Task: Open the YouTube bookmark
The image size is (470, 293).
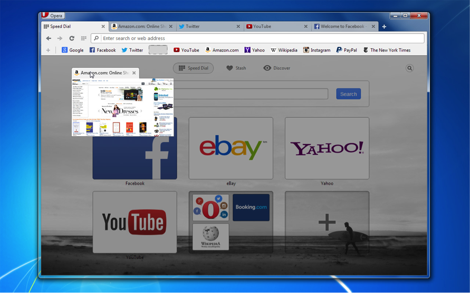Action: 186,50
